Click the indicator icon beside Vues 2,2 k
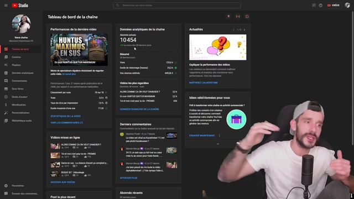 [x=106, y=98]
